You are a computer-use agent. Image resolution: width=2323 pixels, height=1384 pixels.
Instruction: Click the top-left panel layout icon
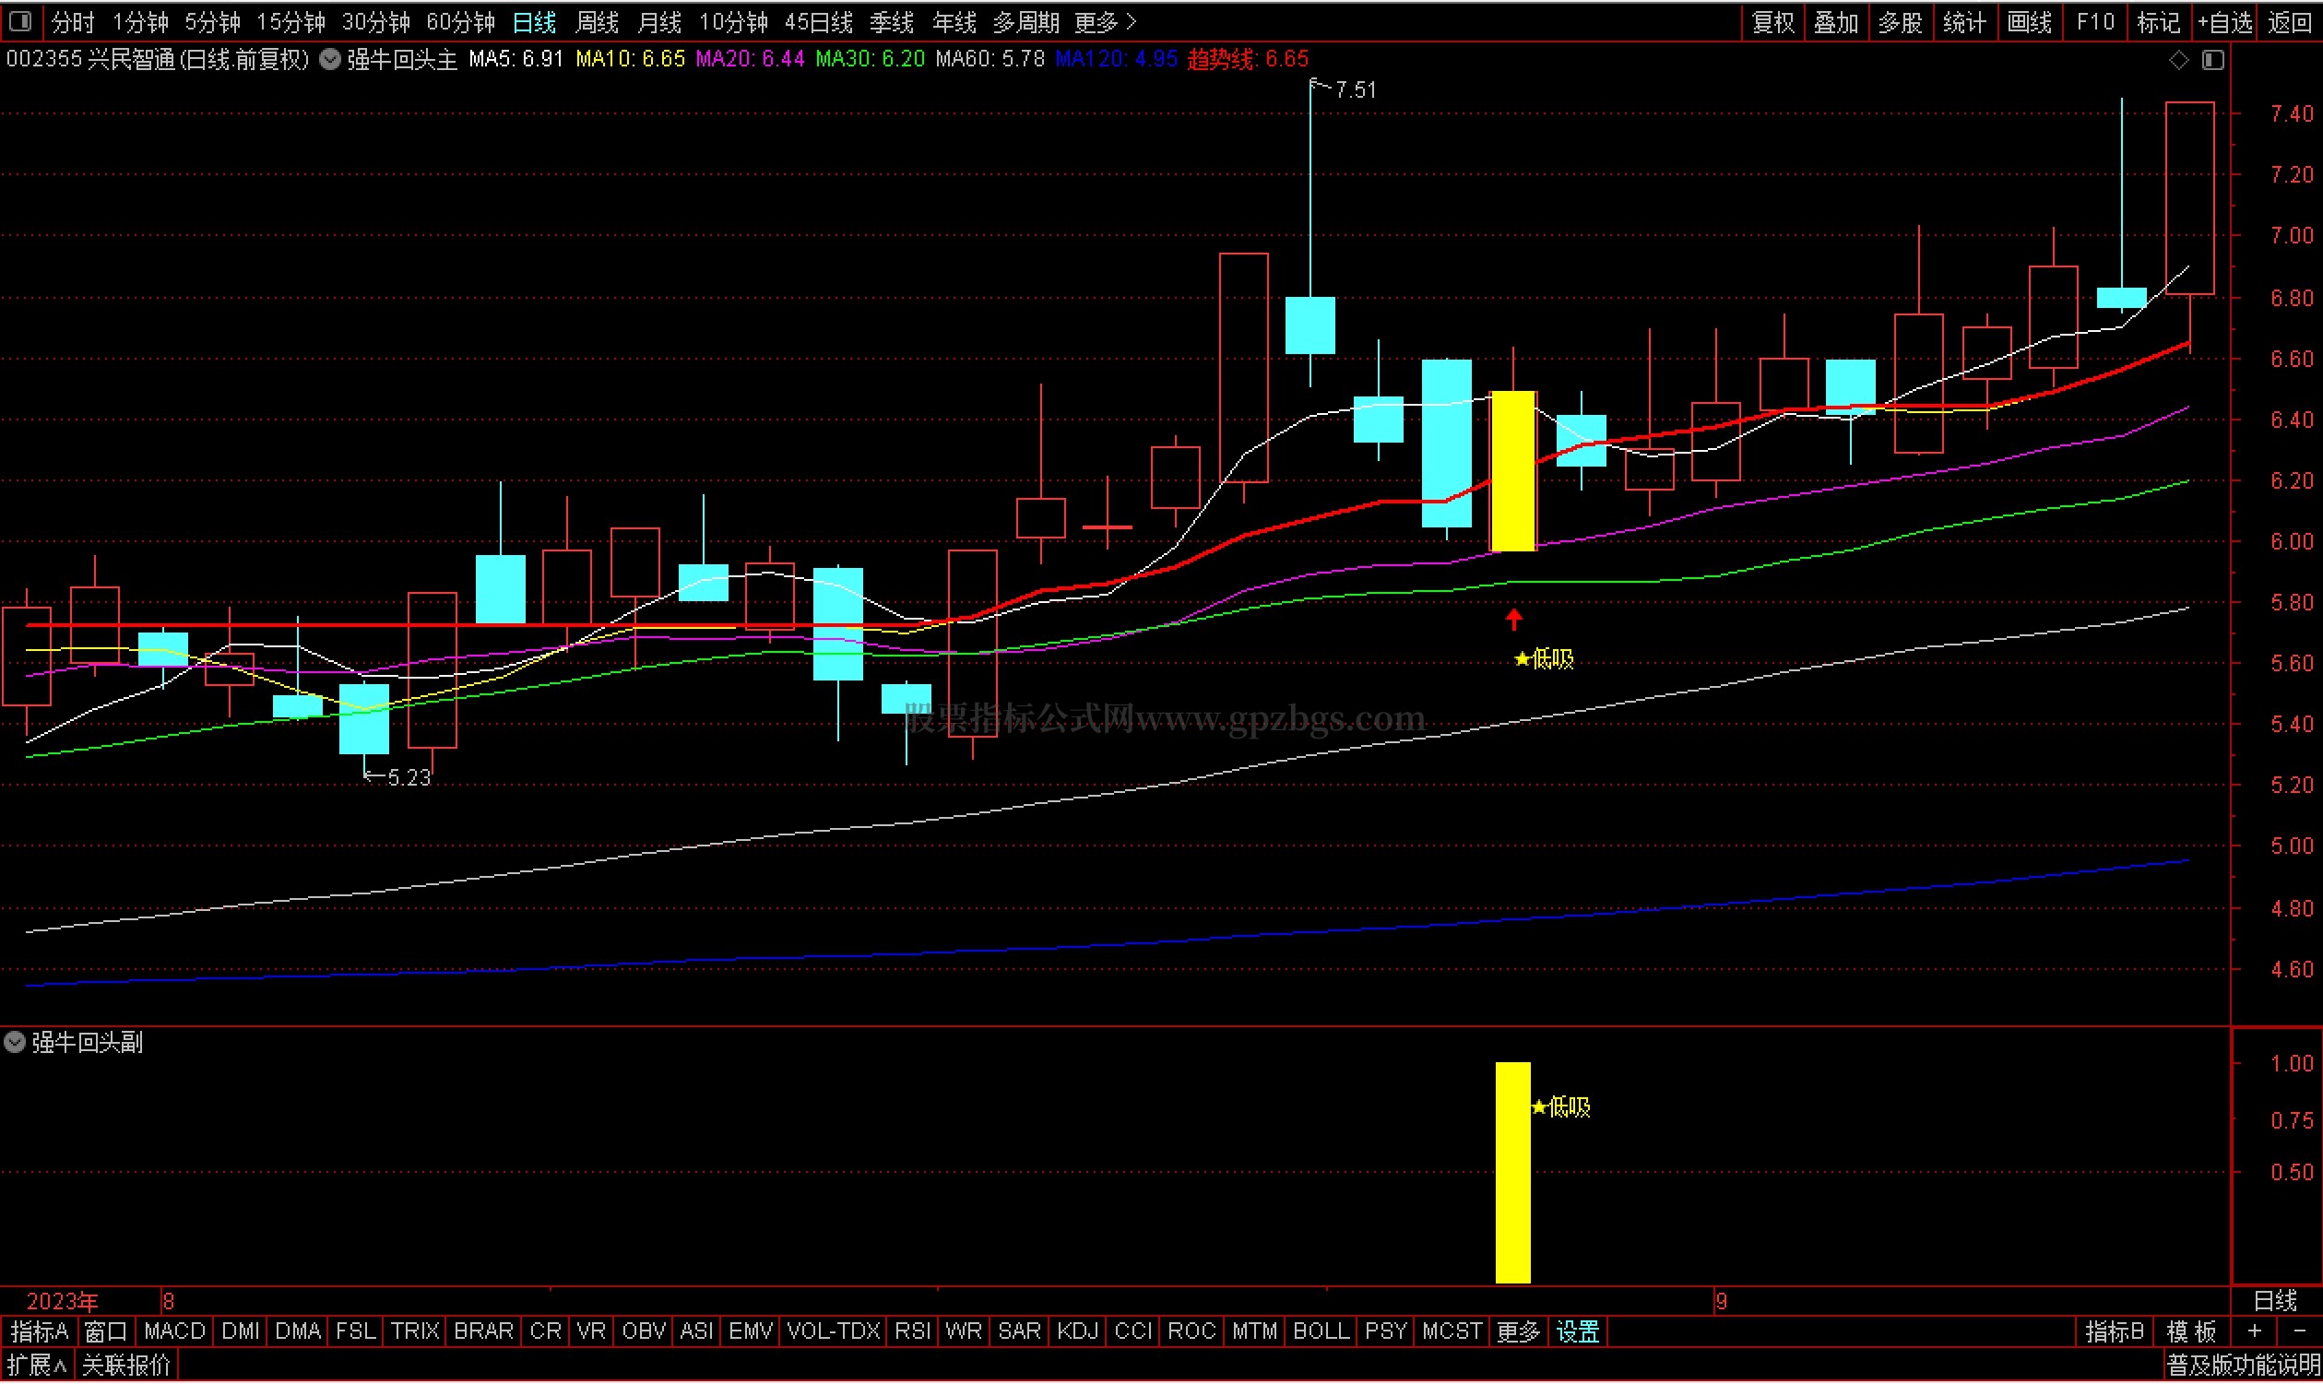coord(20,20)
